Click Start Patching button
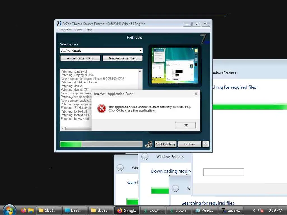The width and height of the screenshot is (287, 215). tap(165, 144)
